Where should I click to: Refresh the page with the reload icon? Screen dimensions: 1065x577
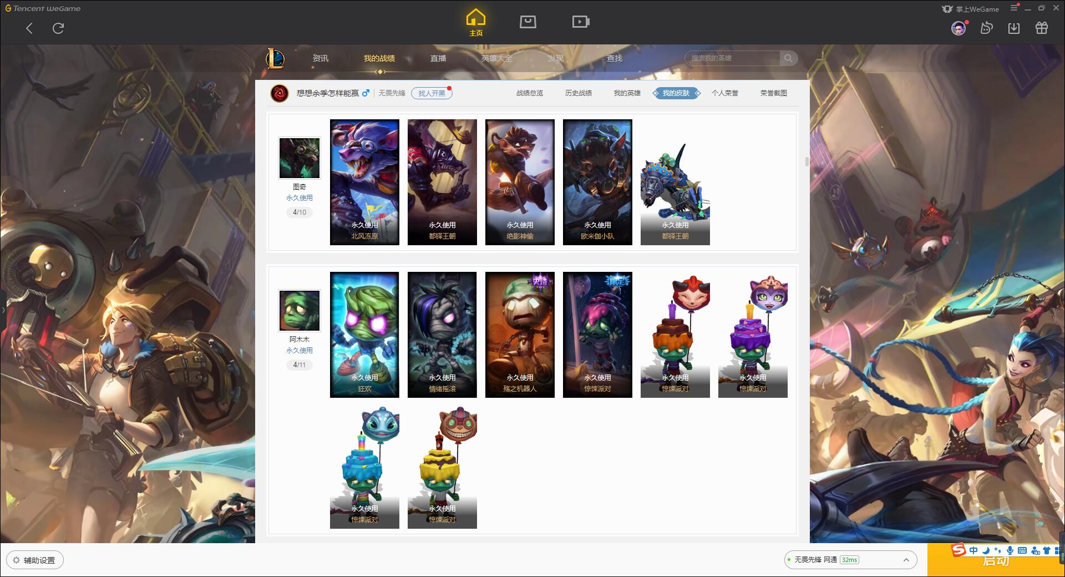tap(58, 28)
